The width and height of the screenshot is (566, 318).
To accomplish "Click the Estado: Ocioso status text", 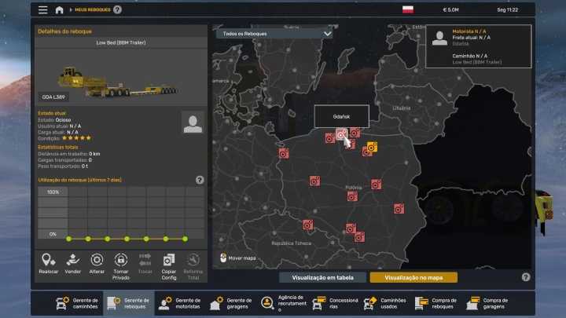I will coord(54,119).
